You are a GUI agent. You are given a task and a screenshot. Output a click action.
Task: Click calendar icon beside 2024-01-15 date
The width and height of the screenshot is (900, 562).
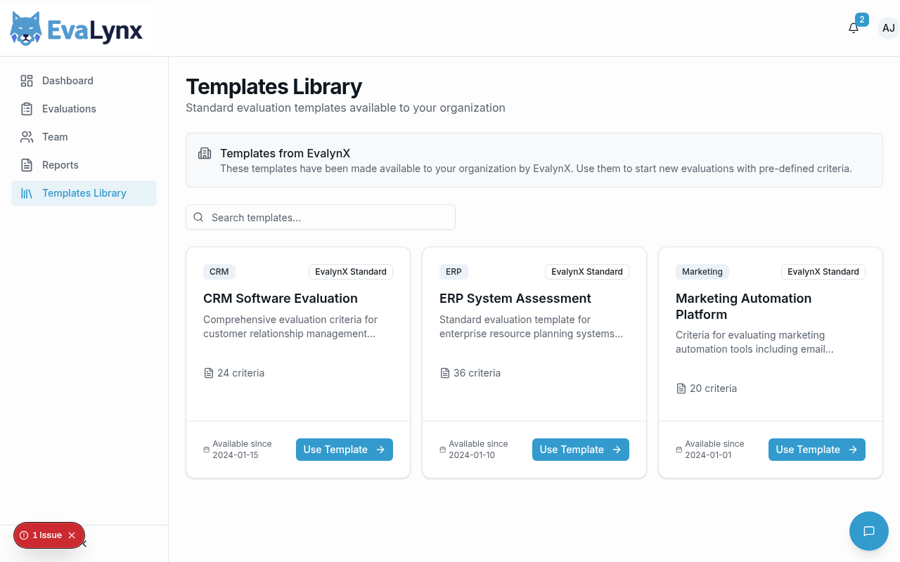pyautogui.click(x=206, y=450)
